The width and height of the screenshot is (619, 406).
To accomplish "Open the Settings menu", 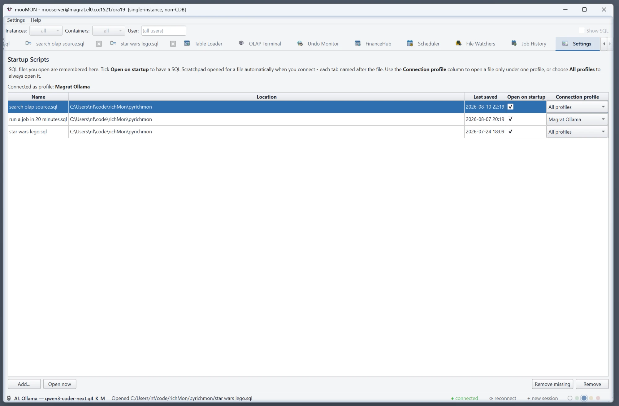I will tap(16, 20).
